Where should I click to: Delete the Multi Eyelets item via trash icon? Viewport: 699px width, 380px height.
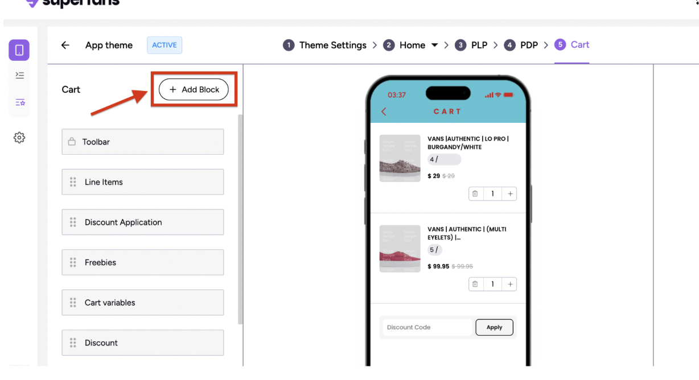click(475, 284)
